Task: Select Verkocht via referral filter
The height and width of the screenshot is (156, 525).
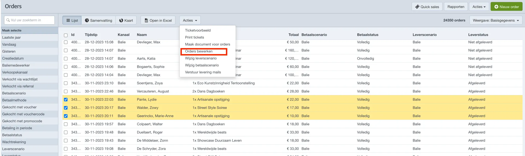Action: [x=29, y=86]
